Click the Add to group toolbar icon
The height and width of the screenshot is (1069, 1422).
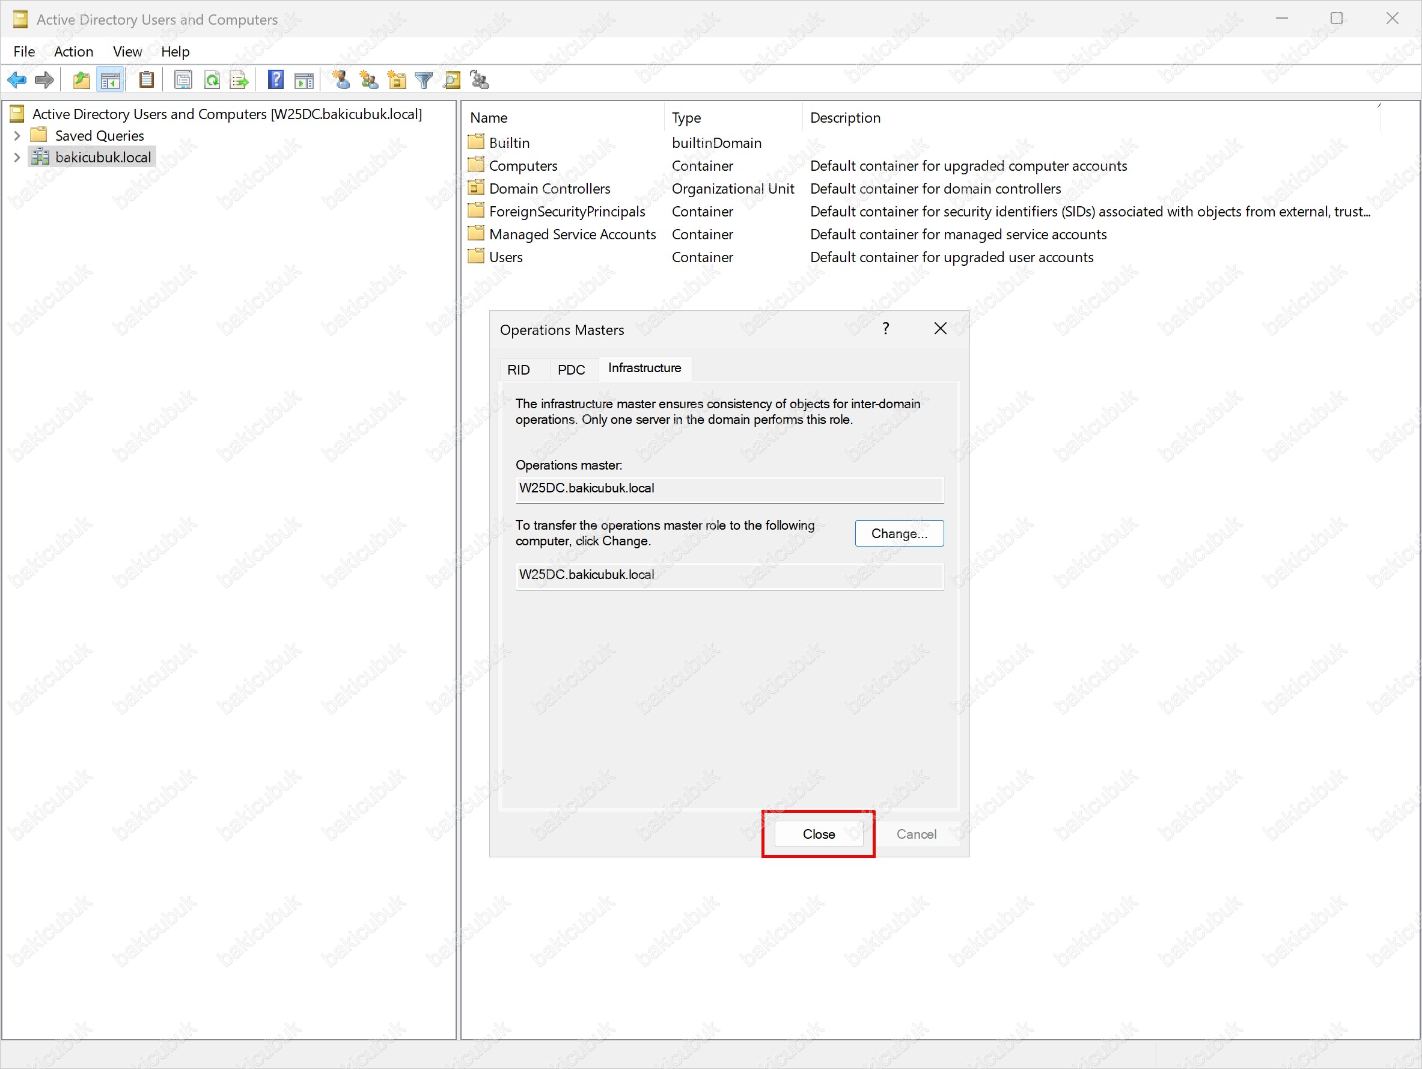coord(480,81)
